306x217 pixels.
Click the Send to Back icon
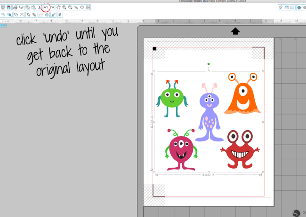click(9, 15)
